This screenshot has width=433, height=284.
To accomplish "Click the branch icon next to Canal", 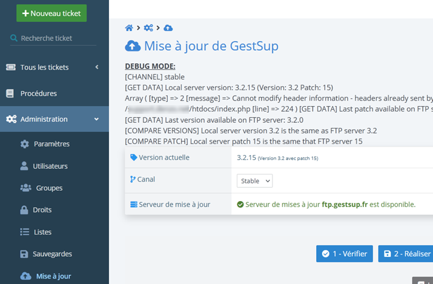I will 133,179.
